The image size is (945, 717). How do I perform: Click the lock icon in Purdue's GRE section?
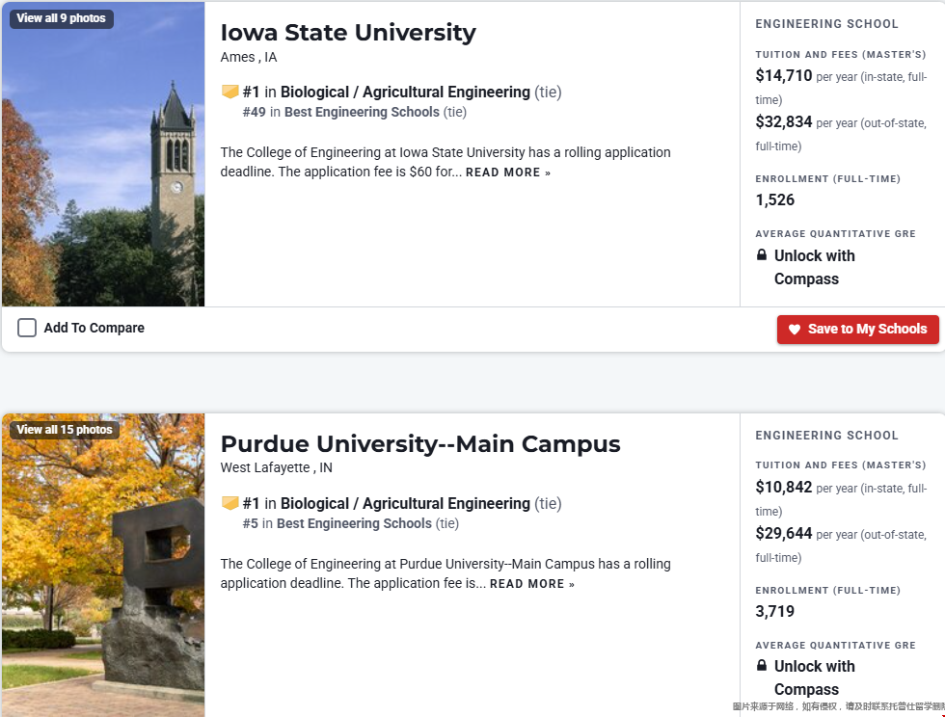coord(762,665)
